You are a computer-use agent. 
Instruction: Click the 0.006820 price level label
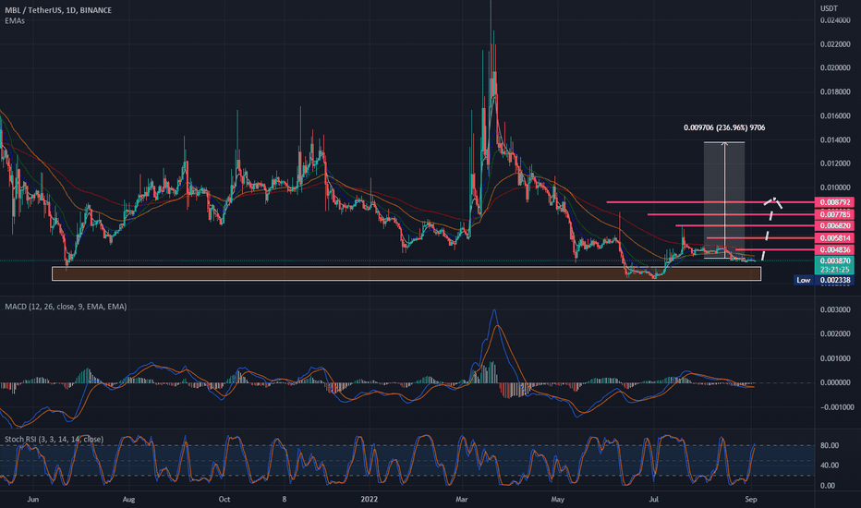click(x=834, y=225)
